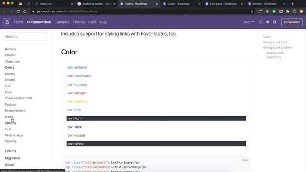Open Text in the sidebar
This screenshot has width=306, height=172.
[x=8, y=129]
